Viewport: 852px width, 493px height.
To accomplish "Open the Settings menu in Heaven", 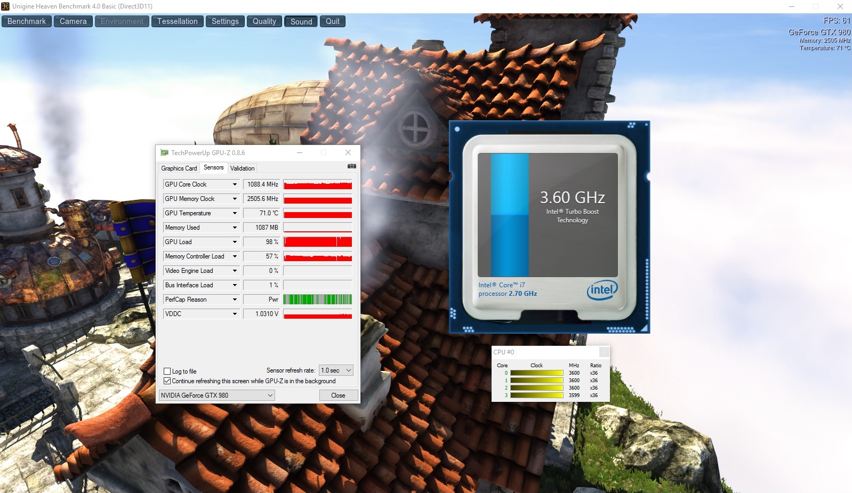I will (x=225, y=21).
